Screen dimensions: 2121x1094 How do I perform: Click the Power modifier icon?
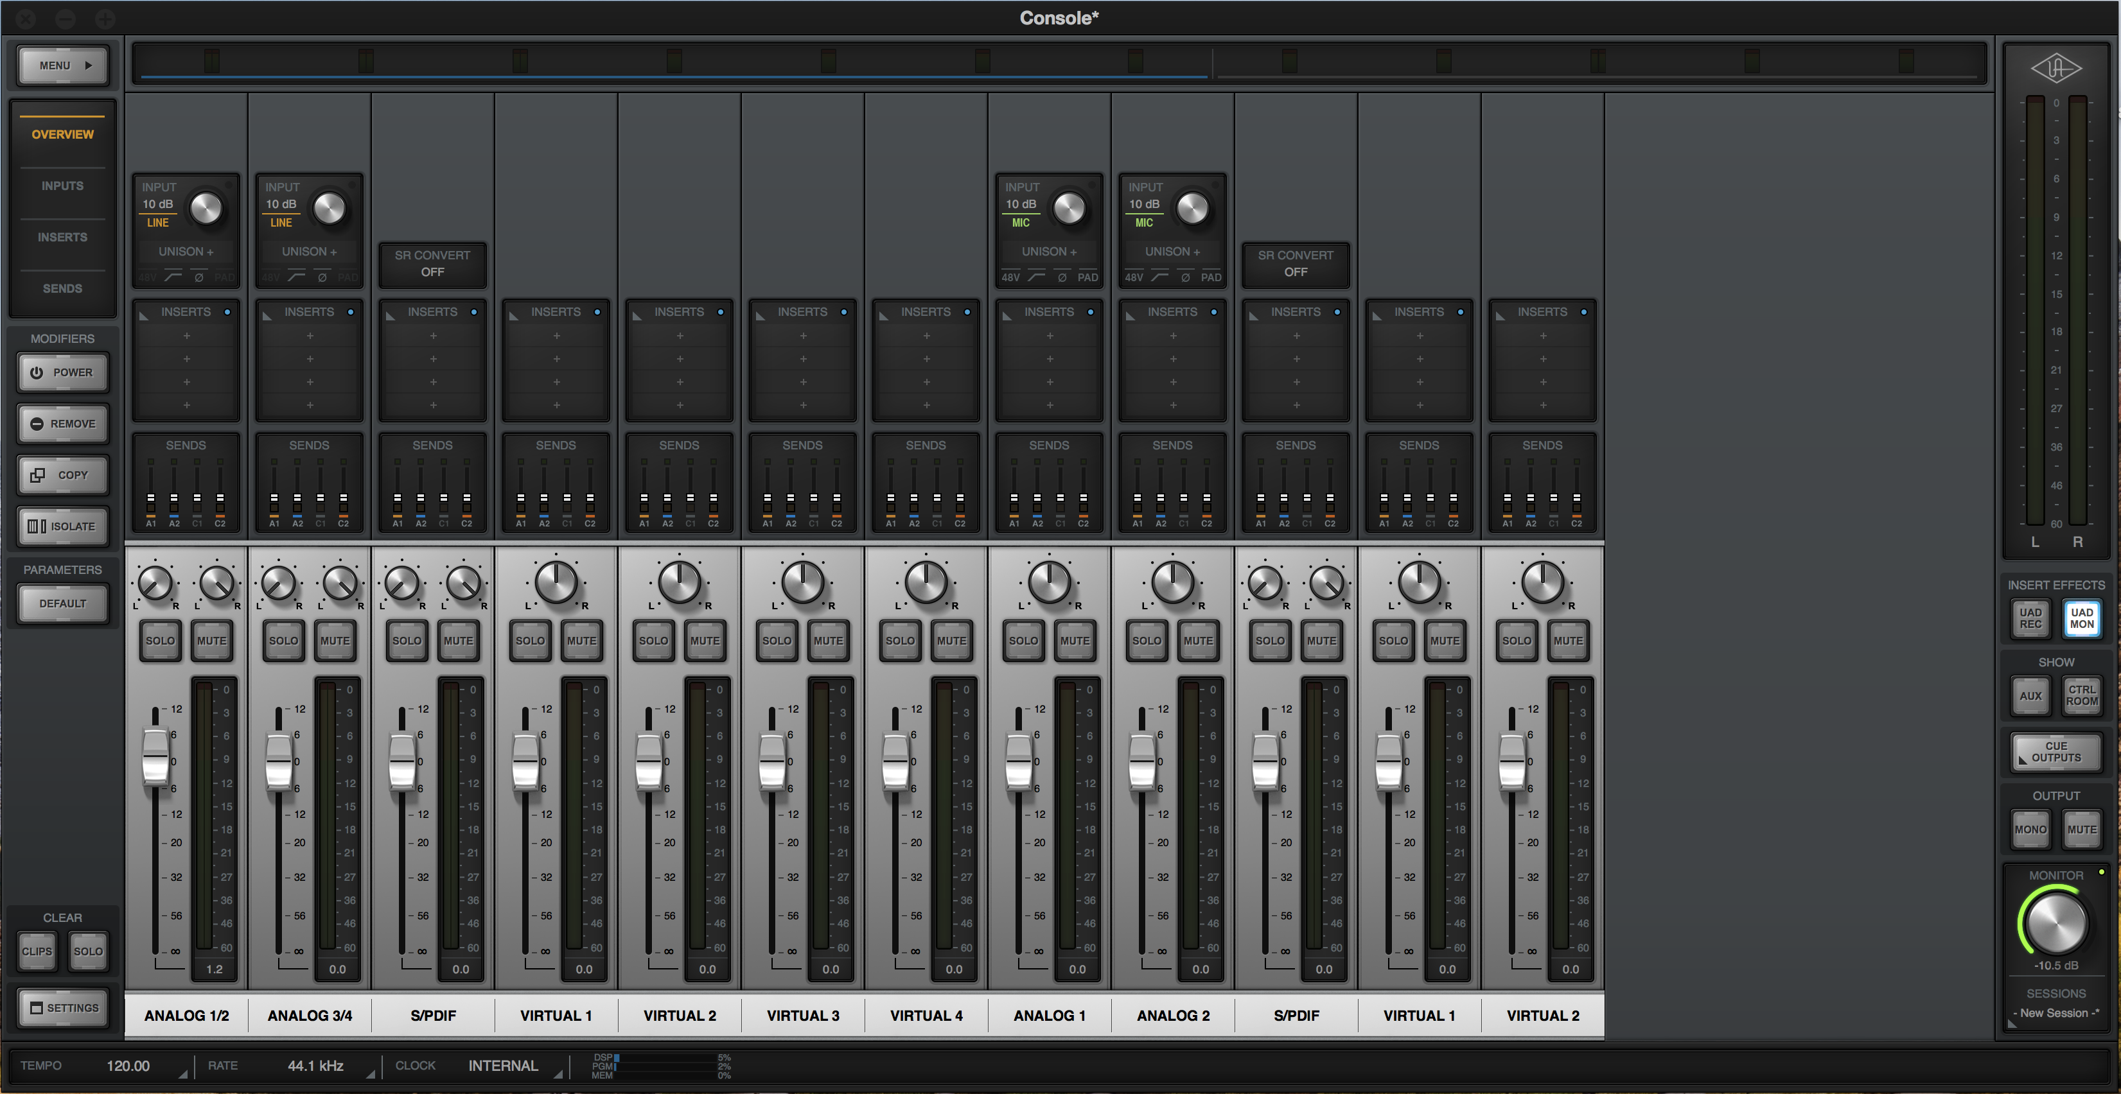click(x=38, y=372)
